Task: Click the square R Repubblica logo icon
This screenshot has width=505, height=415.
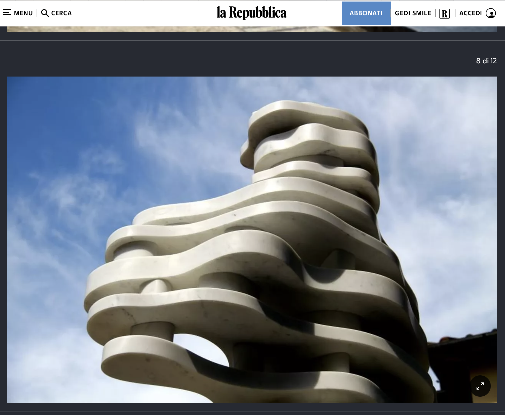Action: [445, 13]
